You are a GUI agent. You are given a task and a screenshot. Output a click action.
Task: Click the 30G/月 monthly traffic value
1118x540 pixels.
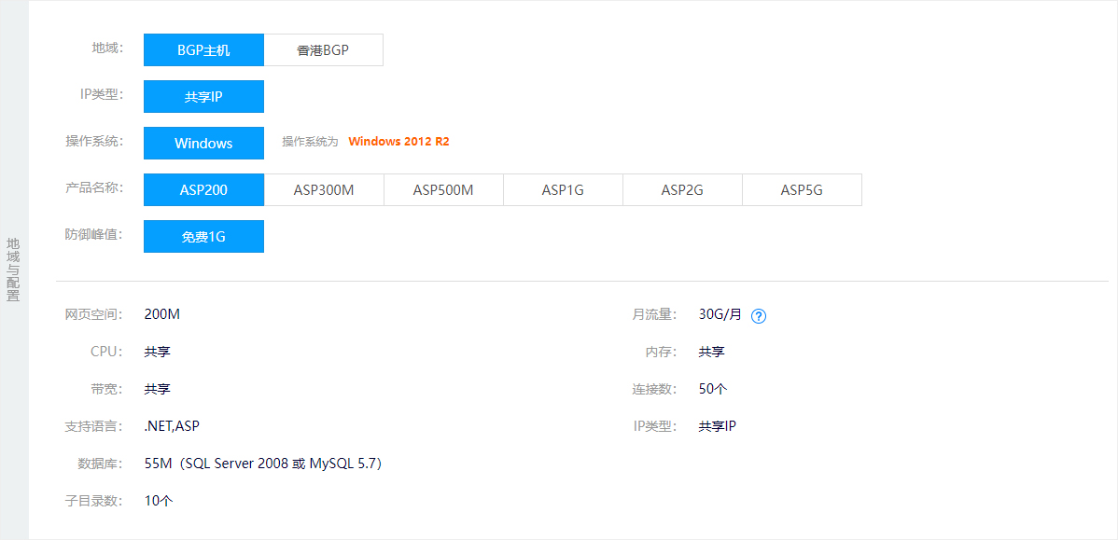click(720, 314)
